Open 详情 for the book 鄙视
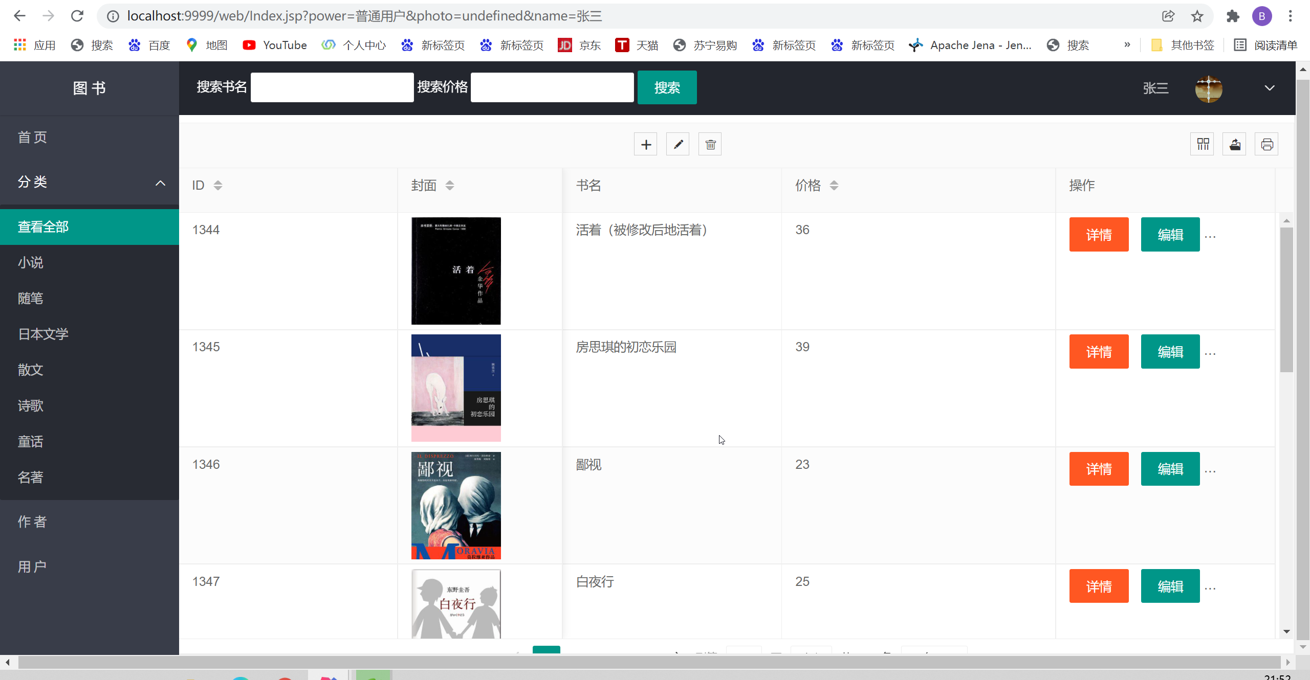1310x680 pixels. (1099, 468)
